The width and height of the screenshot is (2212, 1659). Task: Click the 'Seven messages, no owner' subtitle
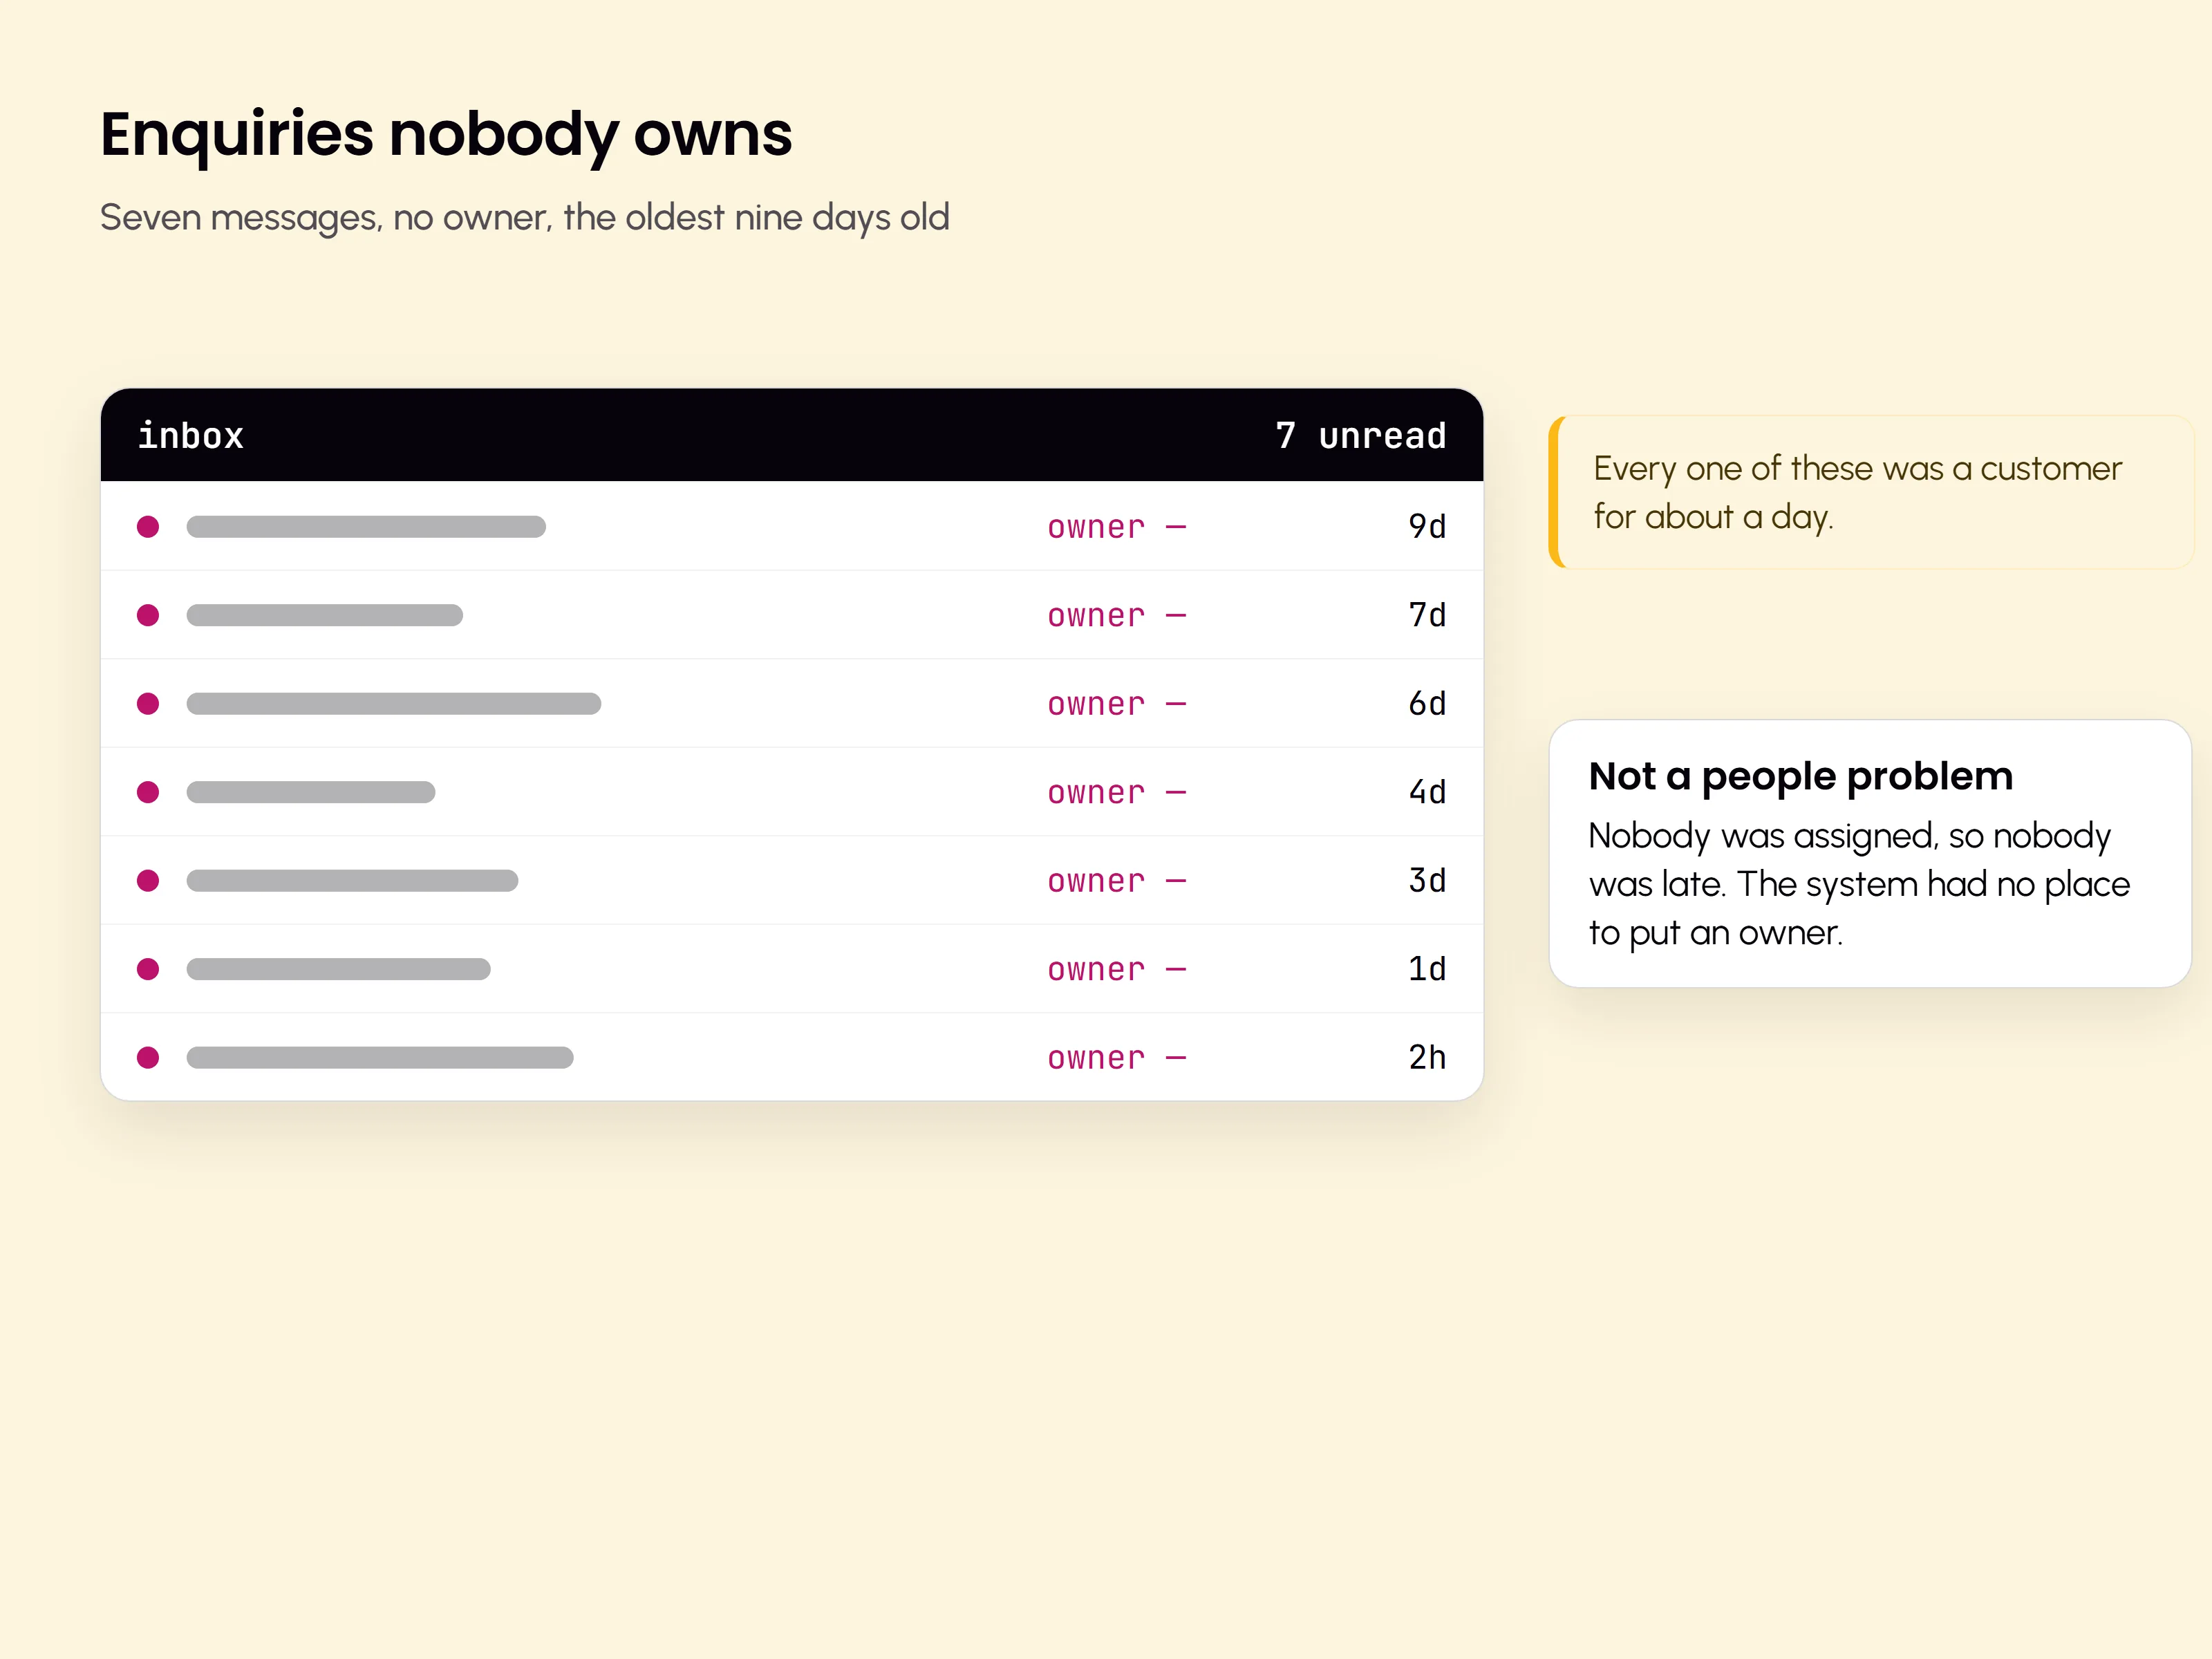point(525,218)
